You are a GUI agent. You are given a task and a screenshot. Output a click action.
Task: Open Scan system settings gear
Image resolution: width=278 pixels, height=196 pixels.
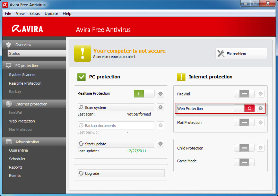(x=160, y=107)
